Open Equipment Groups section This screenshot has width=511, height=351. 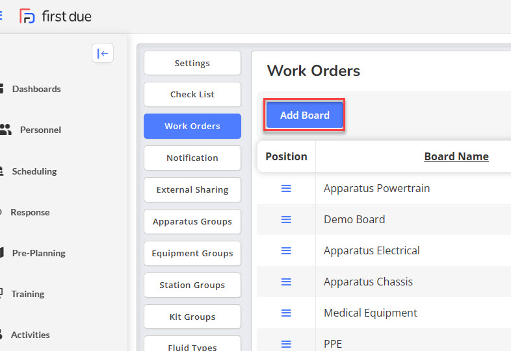(x=192, y=253)
